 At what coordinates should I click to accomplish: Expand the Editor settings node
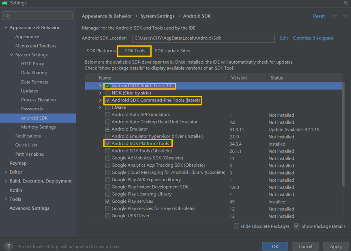pos(6,172)
